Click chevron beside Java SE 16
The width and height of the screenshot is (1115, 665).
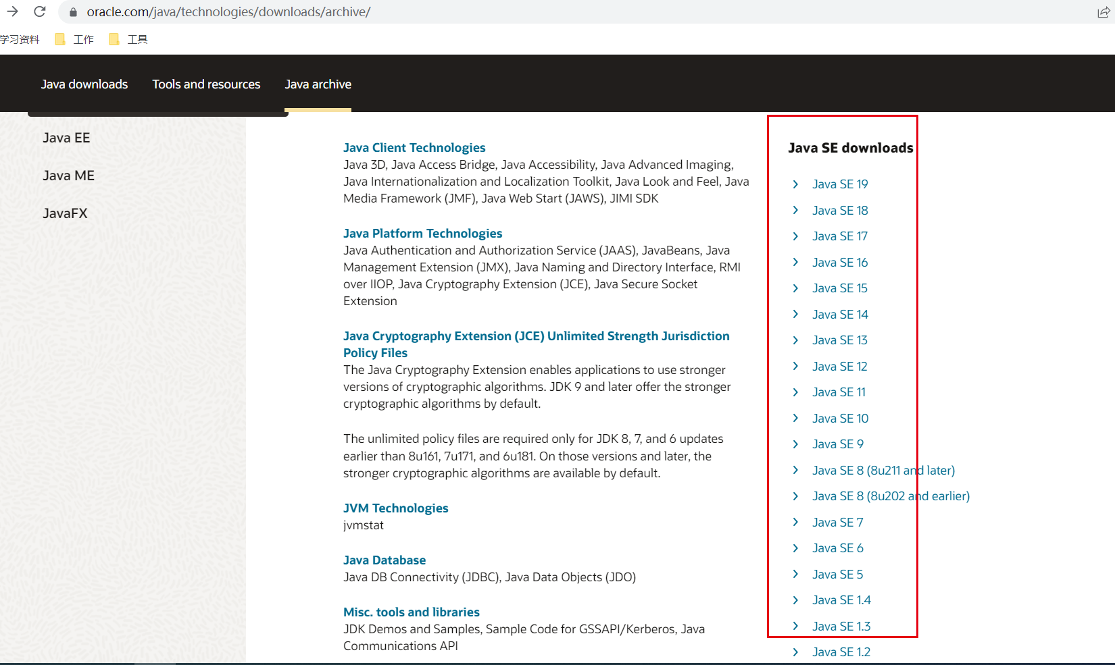coord(795,263)
